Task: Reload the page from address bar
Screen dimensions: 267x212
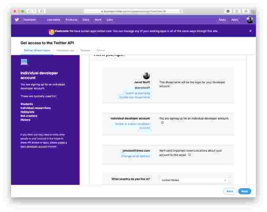Action: 180,11
